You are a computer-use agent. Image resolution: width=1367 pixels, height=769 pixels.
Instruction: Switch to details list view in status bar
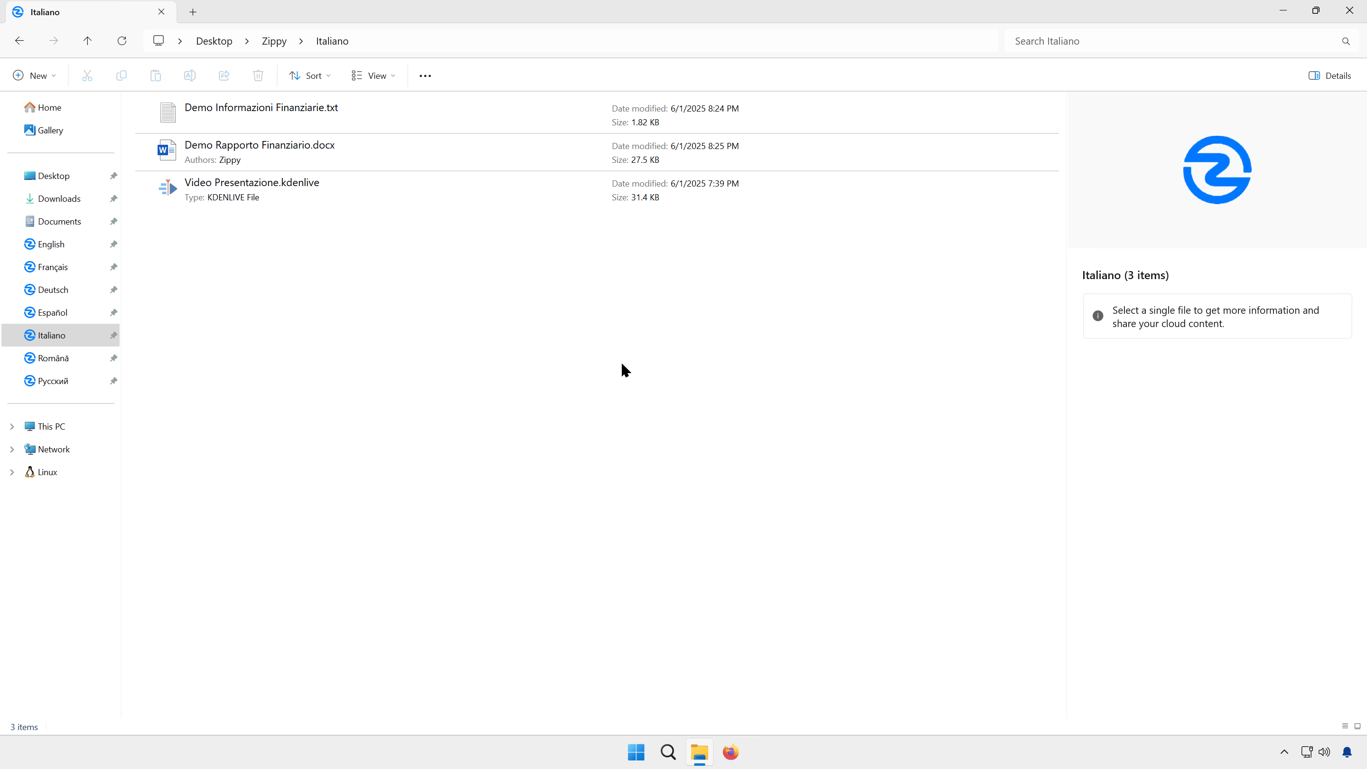click(1345, 726)
